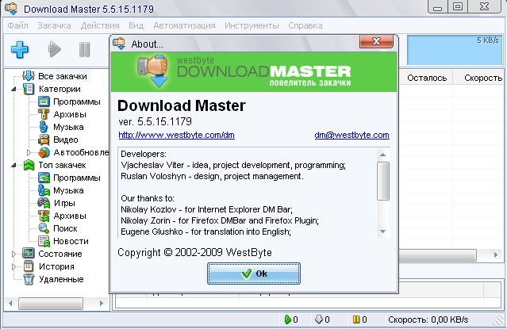
Task: Click the Категории list icon
Action: (29, 89)
